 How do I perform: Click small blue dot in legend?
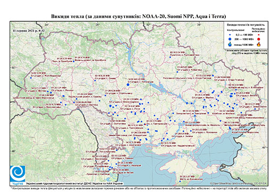pyautogui.click(x=230, y=35)
